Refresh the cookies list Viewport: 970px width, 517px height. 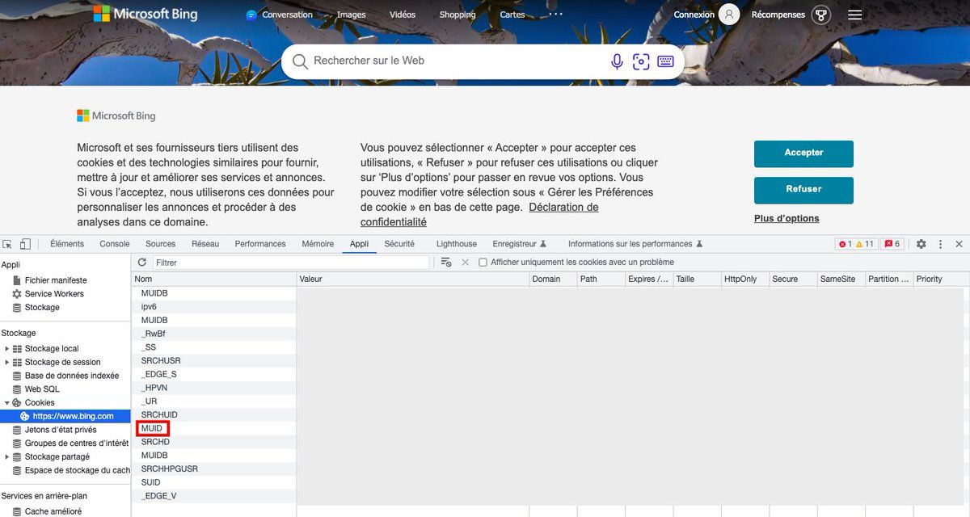coord(142,263)
